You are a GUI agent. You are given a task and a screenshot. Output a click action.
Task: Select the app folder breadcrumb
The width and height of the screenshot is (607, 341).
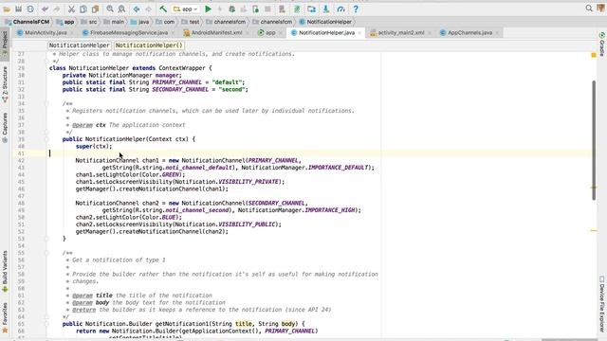click(65, 22)
